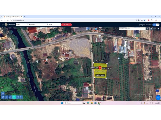Click the translate page icon
The height and width of the screenshot is (120, 161).
[x=139, y=20]
